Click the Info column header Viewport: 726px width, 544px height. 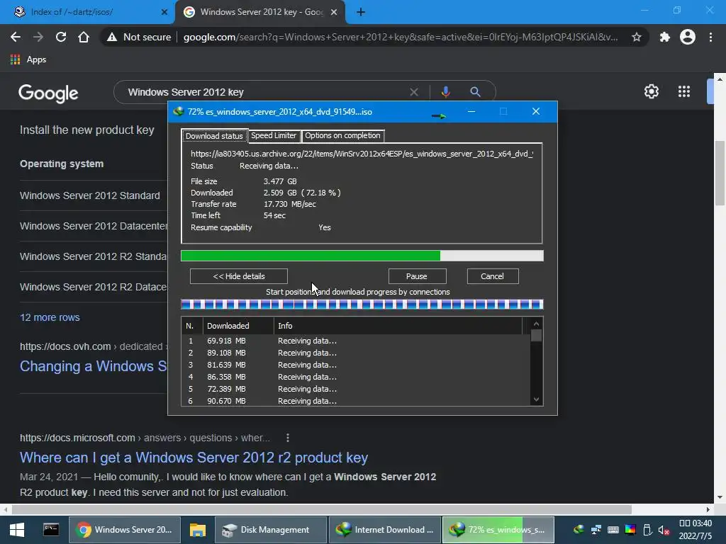[398, 326]
